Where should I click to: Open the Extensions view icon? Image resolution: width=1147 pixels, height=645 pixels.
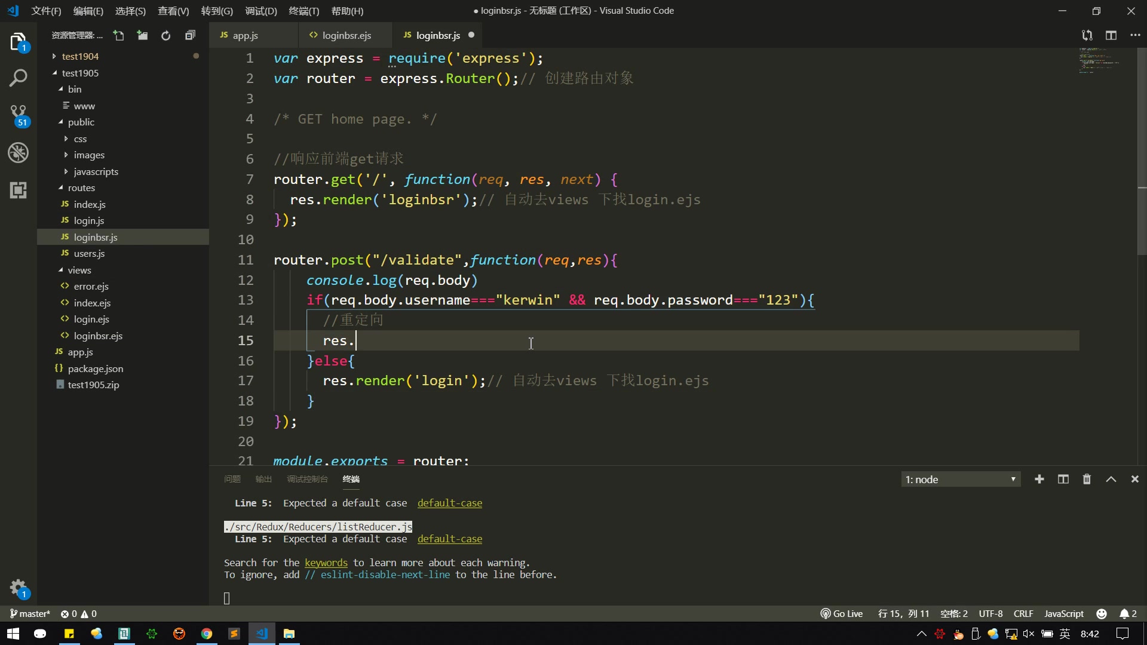[x=18, y=190]
